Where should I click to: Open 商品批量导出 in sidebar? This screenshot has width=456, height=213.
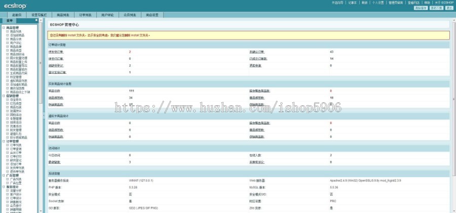[19, 65]
